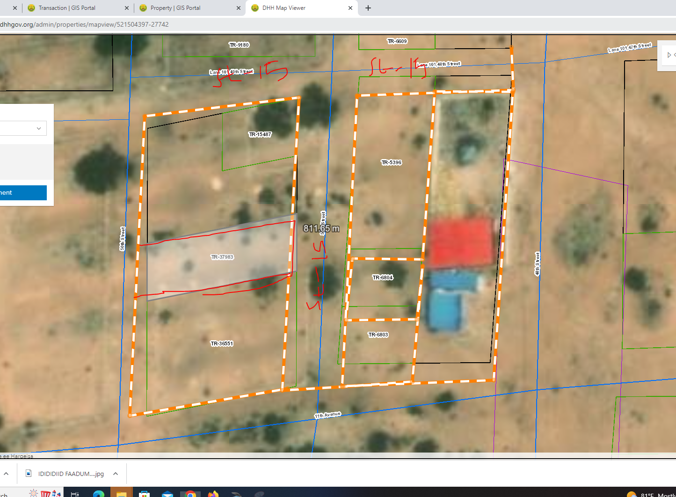The width and height of the screenshot is (676, 497).
Task: Open the dropdown in the left panel
Action: point(23,128)
